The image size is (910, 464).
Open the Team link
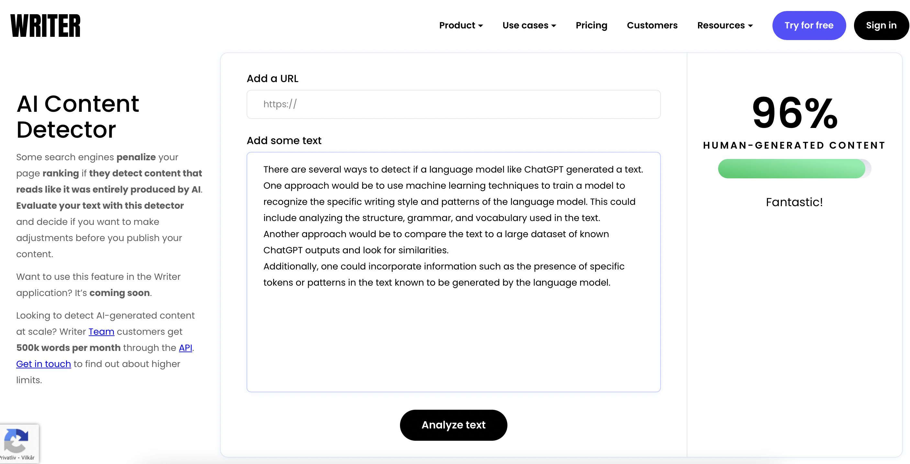[x=101, y=331]
